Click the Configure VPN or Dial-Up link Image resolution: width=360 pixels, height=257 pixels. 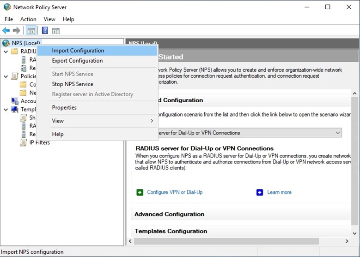(175, 192)
